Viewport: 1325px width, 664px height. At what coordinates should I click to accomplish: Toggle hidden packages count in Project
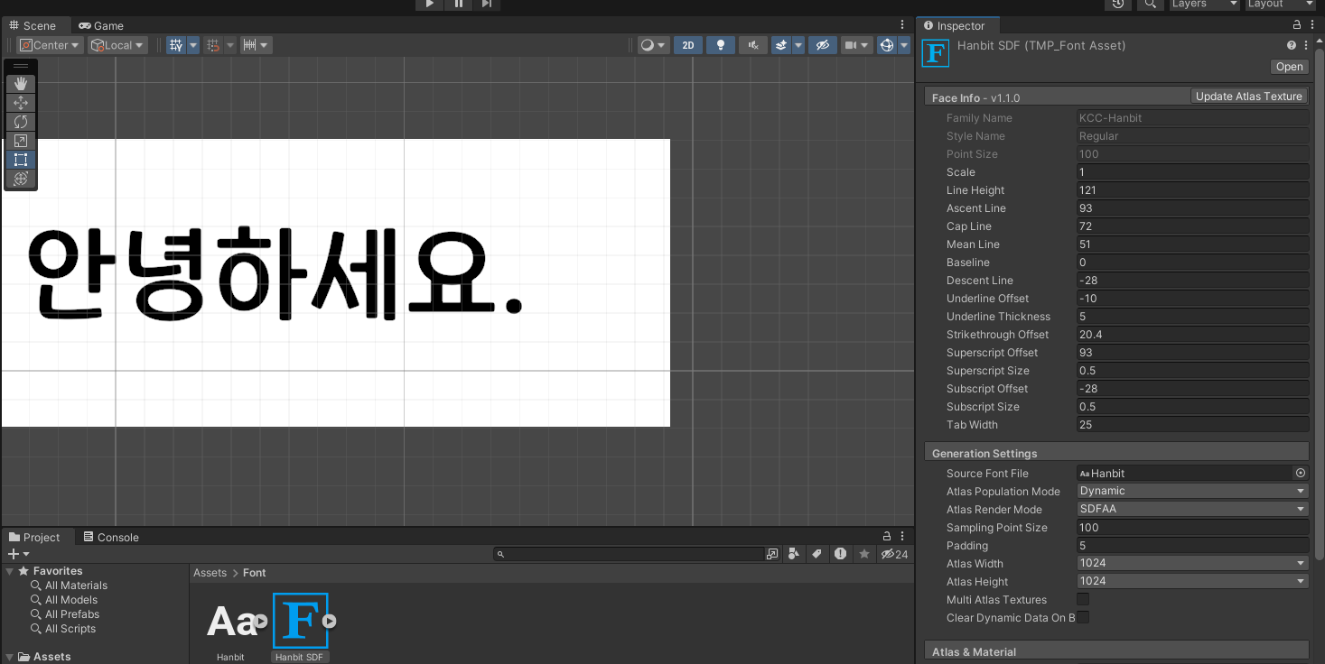click(x=894, y=554)
